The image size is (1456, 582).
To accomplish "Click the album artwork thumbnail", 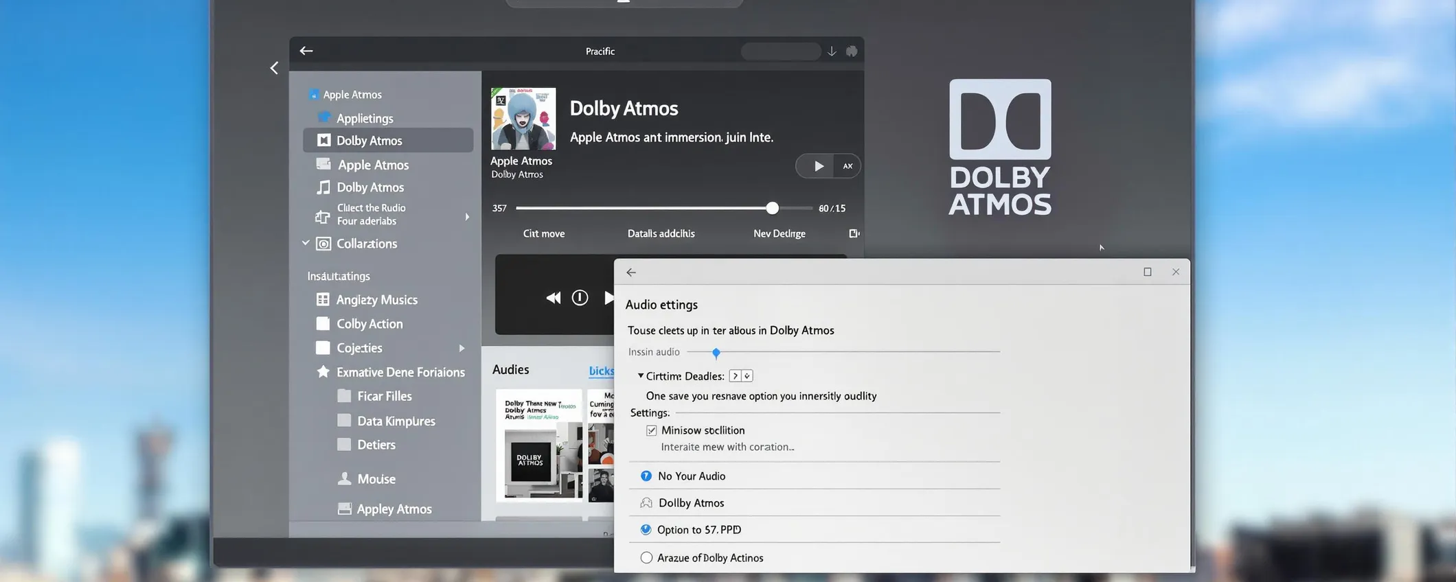I will point(523,118).
